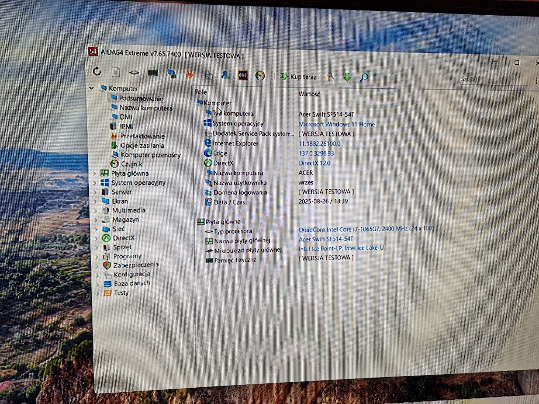Select the Baza danych database icon

(108, 284)
